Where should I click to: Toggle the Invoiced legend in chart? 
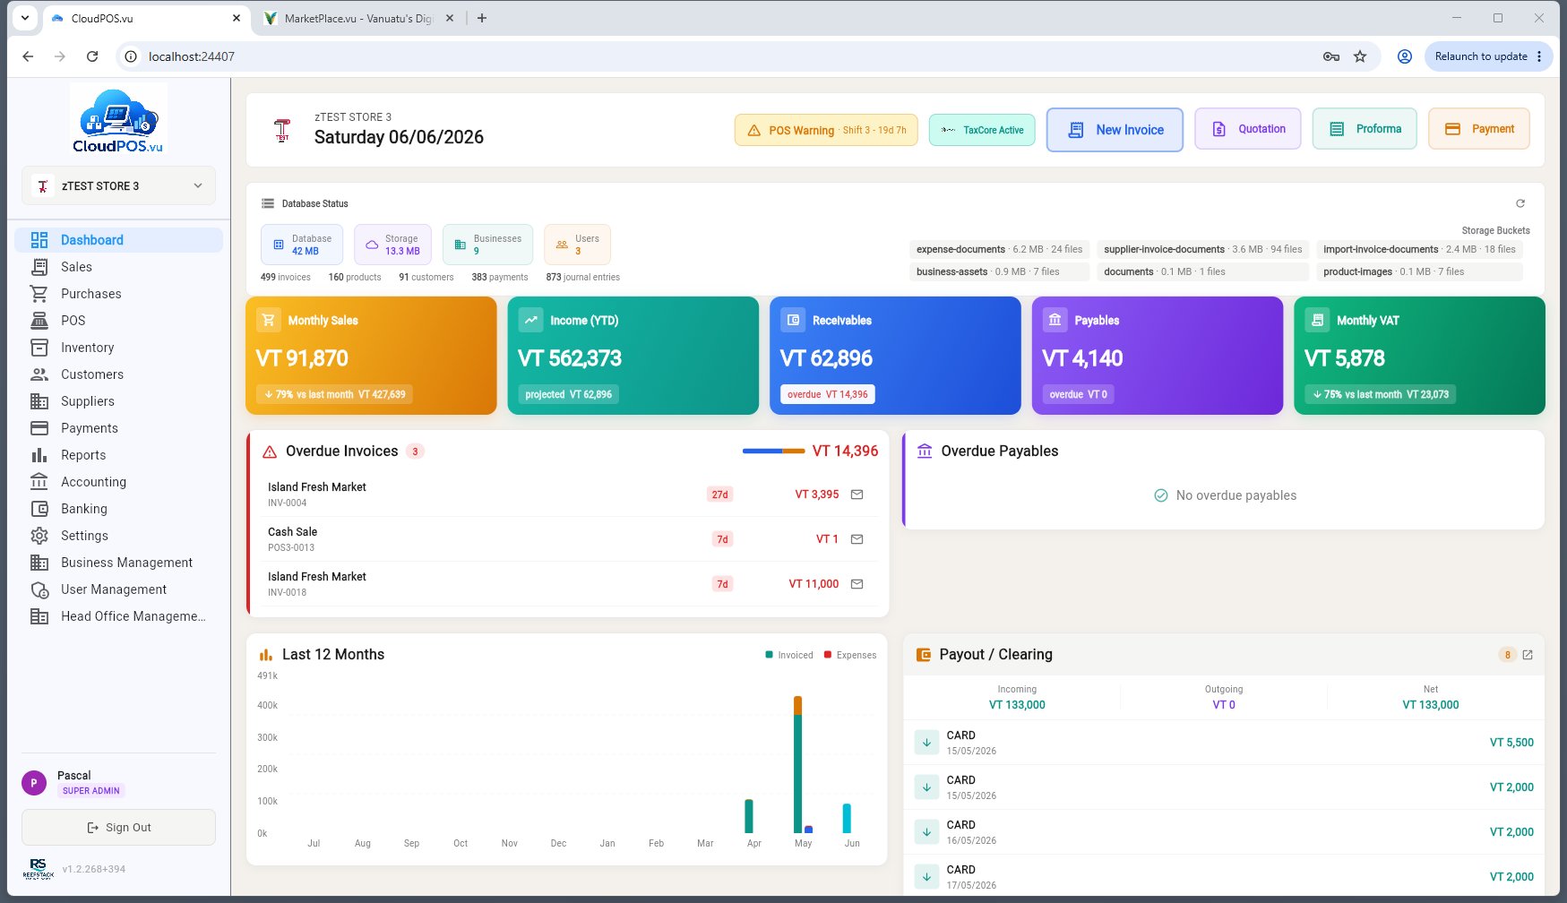pos(788,655)
